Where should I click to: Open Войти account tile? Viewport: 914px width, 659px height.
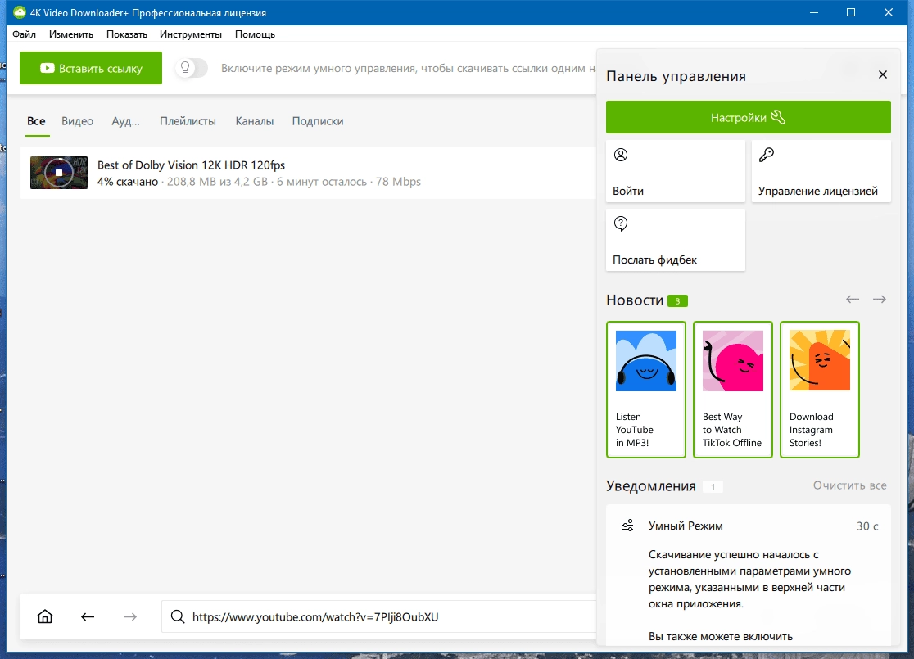tap(676, 171)
